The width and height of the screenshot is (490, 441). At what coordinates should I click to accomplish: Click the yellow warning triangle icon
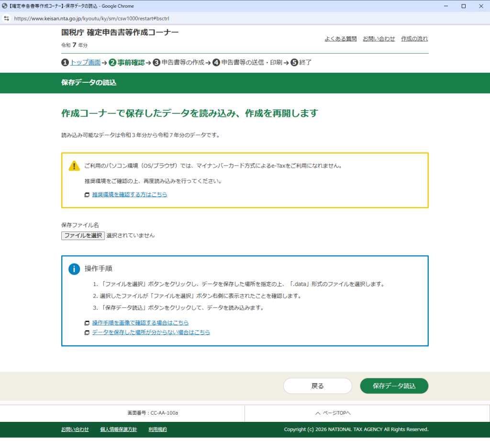(x=74, y=166)
